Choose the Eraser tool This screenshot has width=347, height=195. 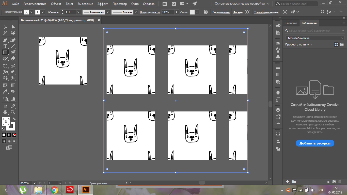pos(13,58)
